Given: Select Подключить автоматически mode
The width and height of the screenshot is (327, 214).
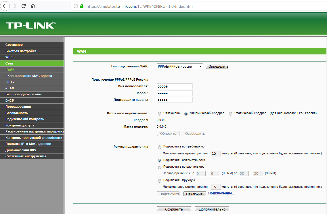Looking at the screenshot, I should [x=160, y=160].
